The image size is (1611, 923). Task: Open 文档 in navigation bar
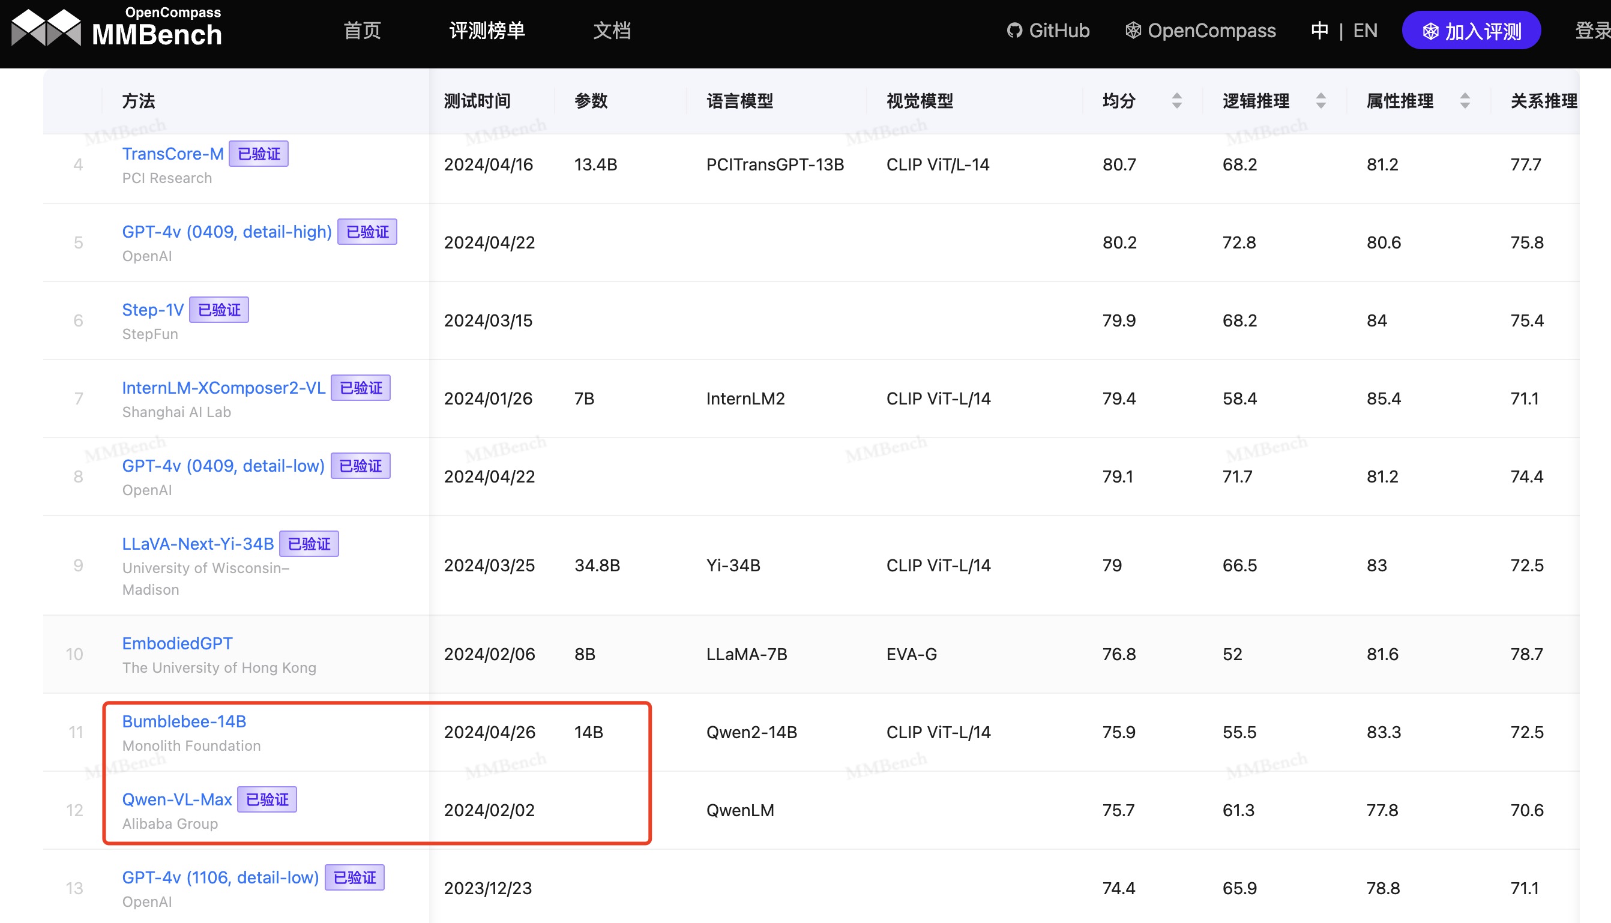[x=612, y=31]
